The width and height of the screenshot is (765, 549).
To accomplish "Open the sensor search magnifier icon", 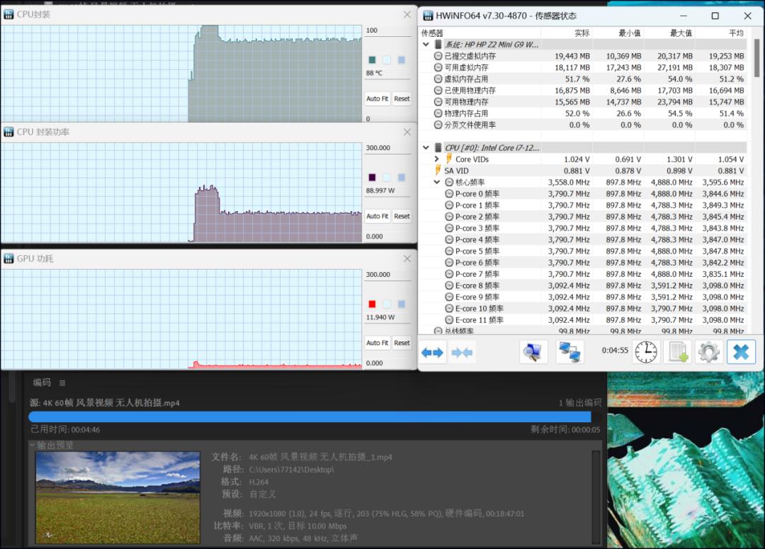I will (x=533, y=352).
